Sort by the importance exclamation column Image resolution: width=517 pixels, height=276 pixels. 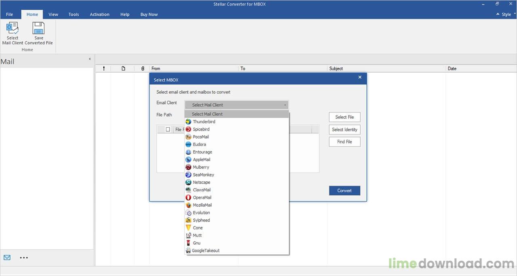tap(104, 68)
